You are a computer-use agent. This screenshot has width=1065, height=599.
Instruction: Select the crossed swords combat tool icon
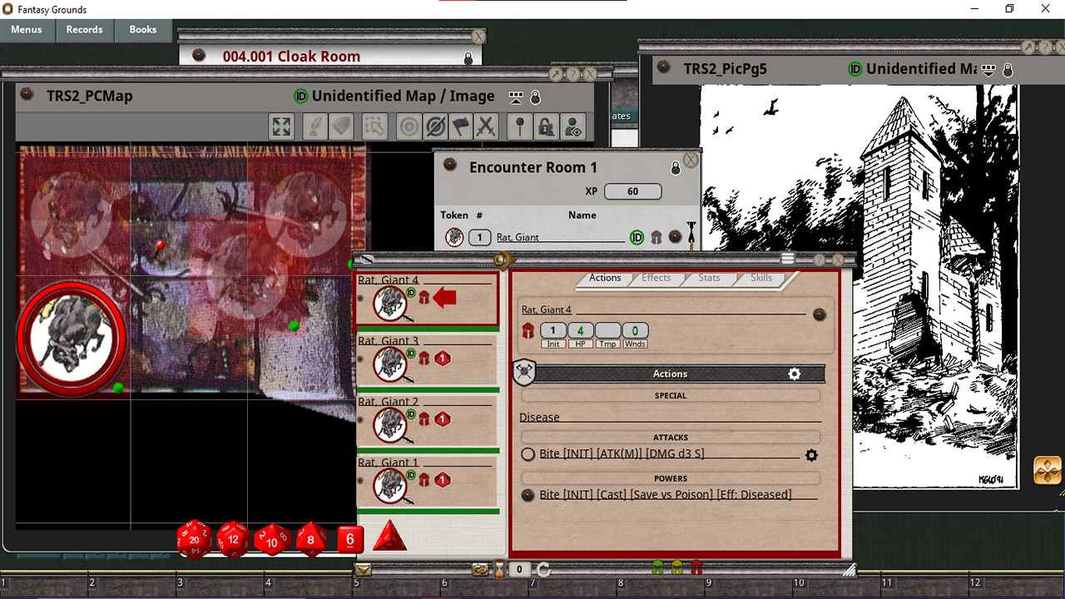pyautogui.click(x=487, y=126)
